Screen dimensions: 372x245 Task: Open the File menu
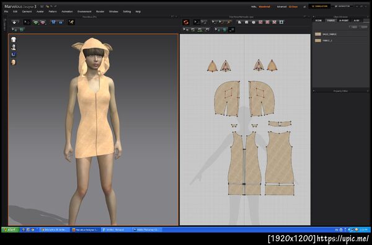(x=6, y=11)
